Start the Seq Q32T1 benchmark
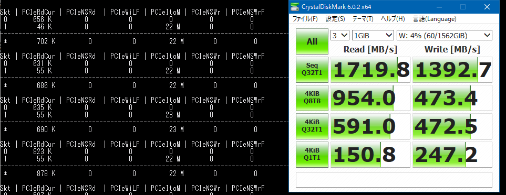The image size is (506, 195). click(x=312, y=70)
